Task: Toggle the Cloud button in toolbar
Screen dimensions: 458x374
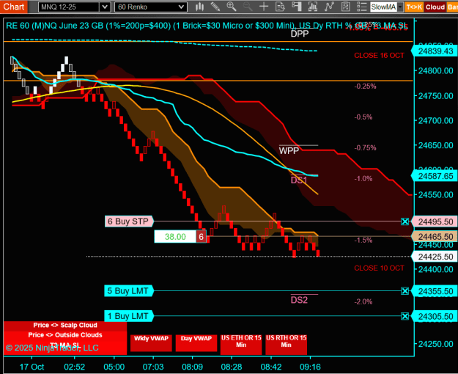Action: pos(435,7)
